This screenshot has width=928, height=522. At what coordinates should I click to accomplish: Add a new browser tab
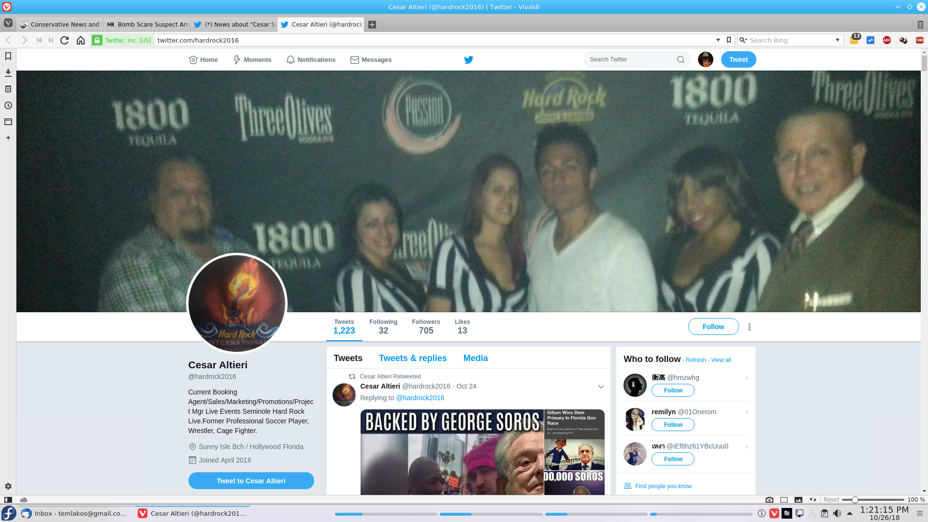tap(372, 25)
